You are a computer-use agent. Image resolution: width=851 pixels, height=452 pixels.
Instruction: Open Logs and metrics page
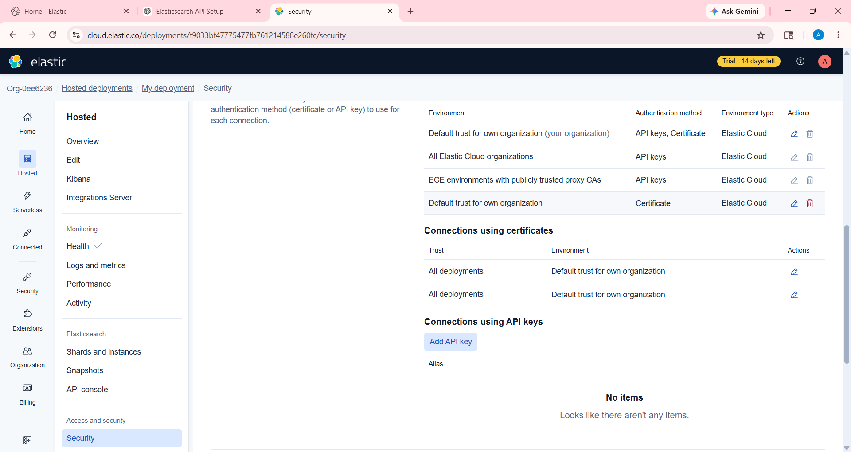click(96, 265)
